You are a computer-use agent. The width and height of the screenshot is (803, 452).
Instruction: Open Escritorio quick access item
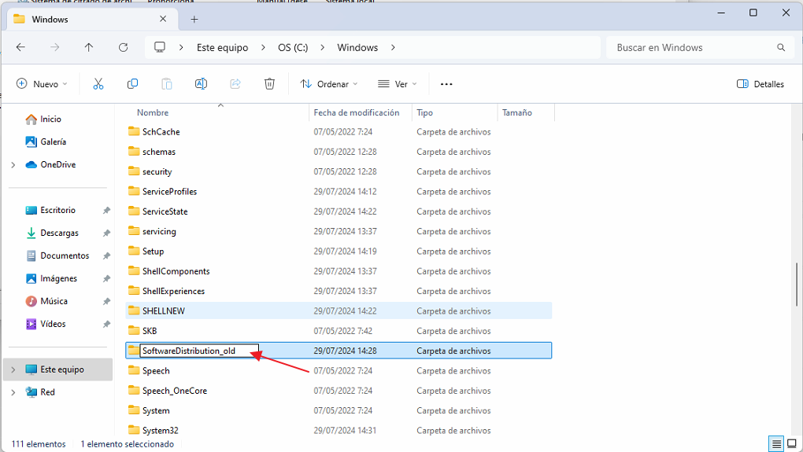point(58,210)
